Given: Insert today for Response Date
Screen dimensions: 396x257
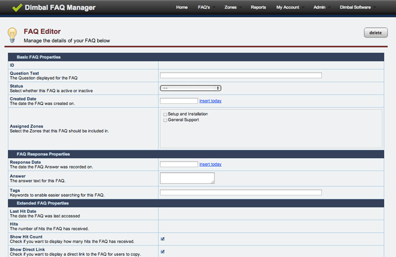Looking at the screenshot, I should coord(210,164).
